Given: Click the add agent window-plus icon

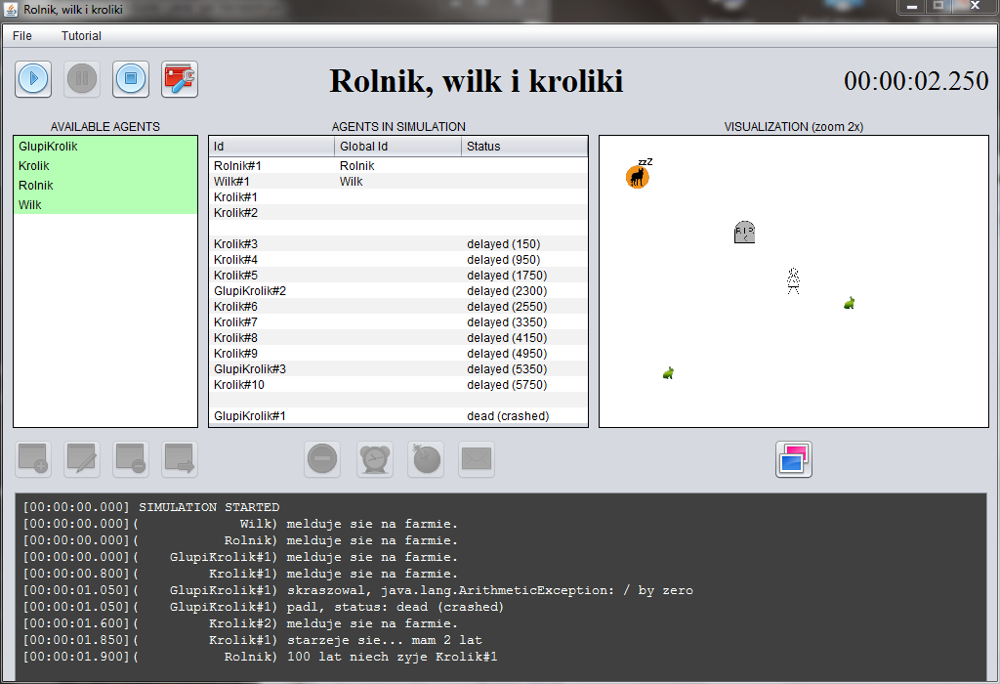Looking at the screenshot, I should pos(33,459).
